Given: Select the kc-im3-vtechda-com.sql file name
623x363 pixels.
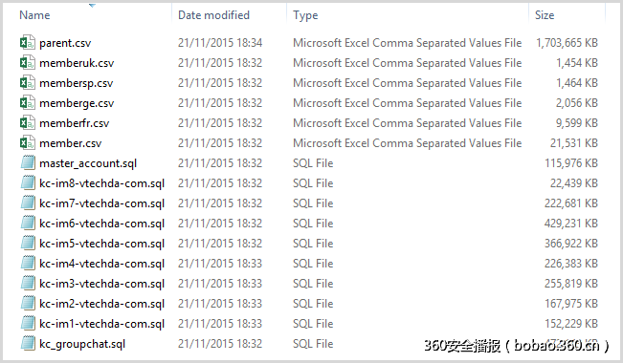Looking at the screenshot, I should click(101, 284).
